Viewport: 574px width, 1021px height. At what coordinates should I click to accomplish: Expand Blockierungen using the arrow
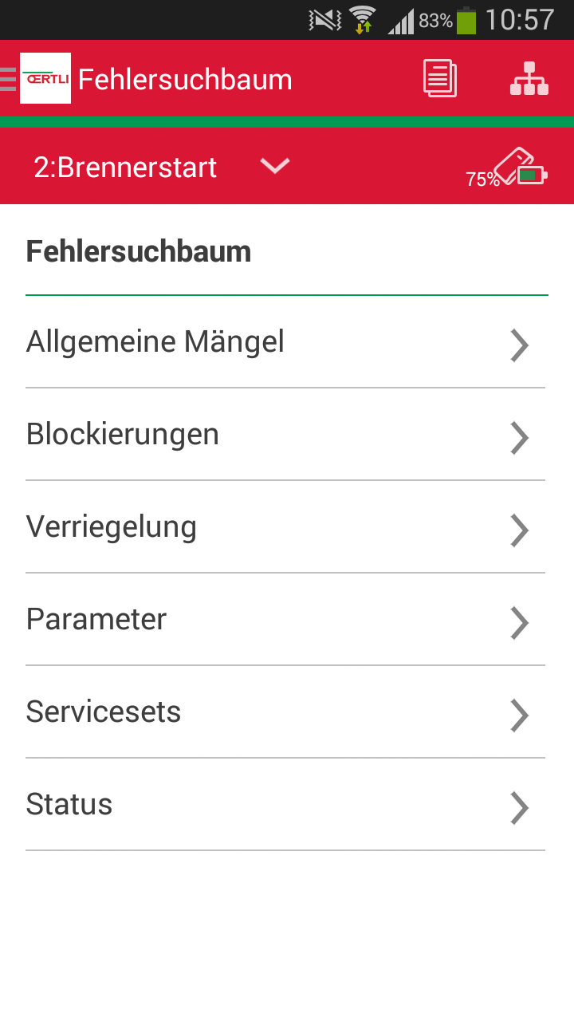point(520,438)
